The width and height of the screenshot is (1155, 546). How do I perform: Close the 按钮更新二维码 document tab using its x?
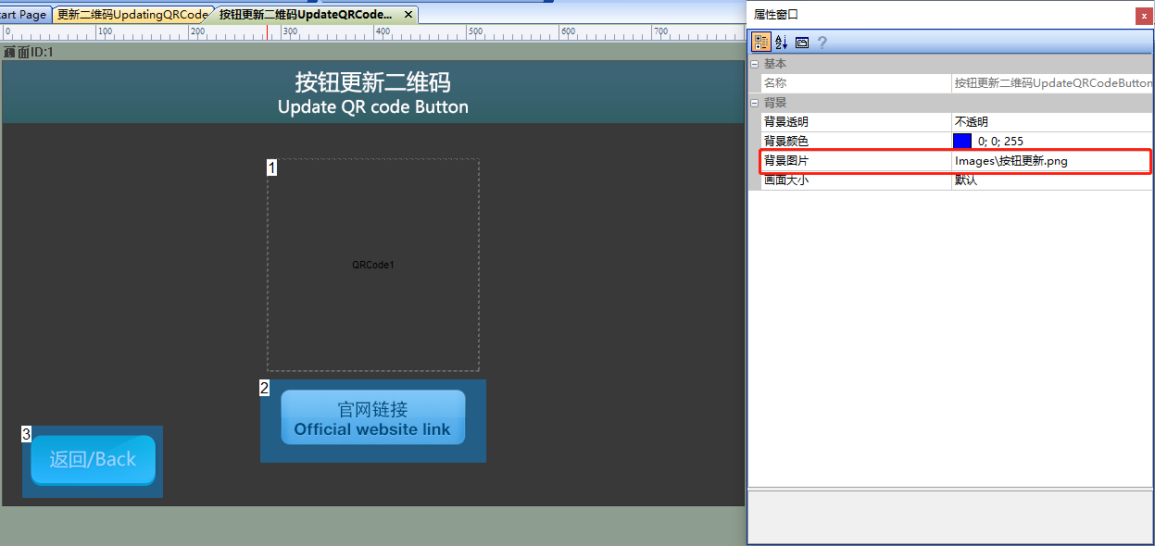(x=408, y=15)
